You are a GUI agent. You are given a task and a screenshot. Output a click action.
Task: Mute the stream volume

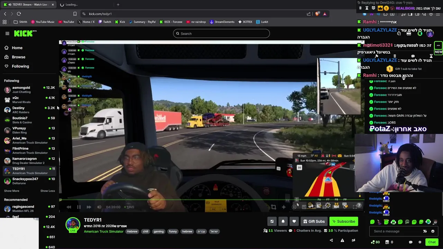(x=99, y=207)
